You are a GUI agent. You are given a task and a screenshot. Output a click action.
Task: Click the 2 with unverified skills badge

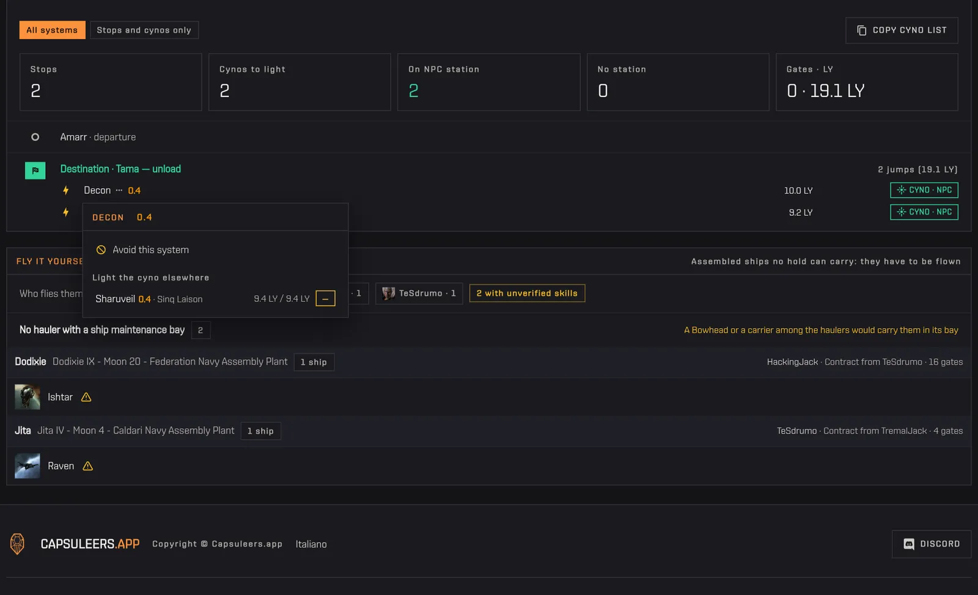(x=527, y=293)
